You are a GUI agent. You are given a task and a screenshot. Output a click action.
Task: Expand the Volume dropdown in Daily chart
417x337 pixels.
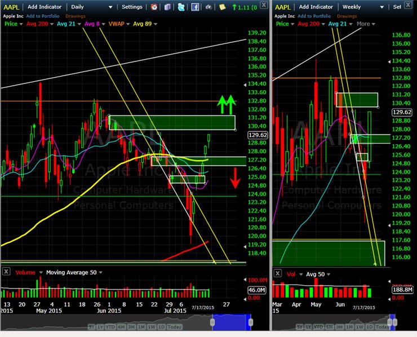click(x=41, y=273)
